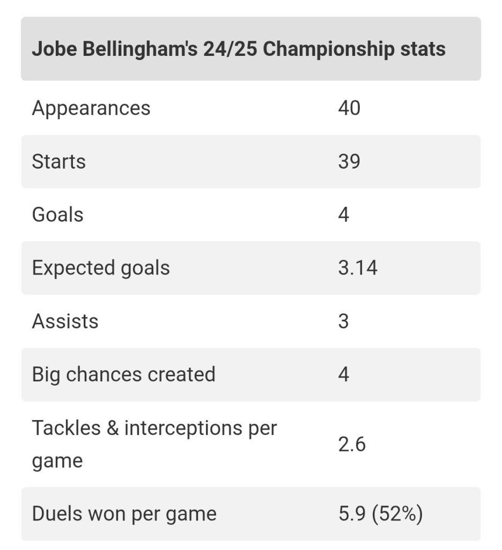Click the goals value 4
502x550 pixels.
point(344,215)
